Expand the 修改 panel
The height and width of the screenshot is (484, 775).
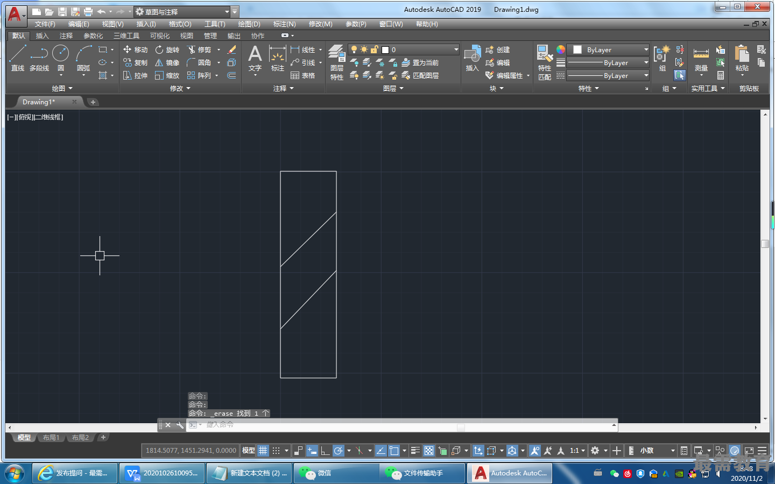(x=180, y=88)
